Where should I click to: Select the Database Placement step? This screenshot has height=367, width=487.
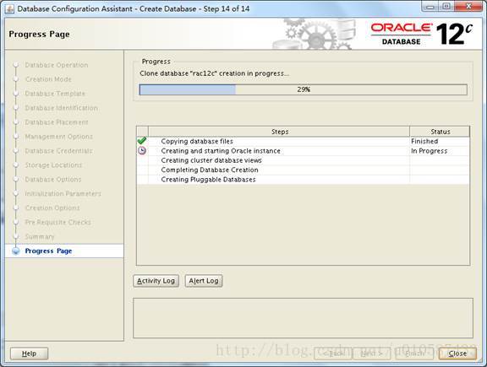click(57, 122)
